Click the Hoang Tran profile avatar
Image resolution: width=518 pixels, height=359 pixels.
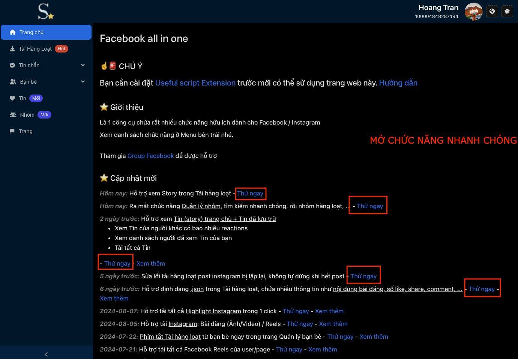pos(473,11)
